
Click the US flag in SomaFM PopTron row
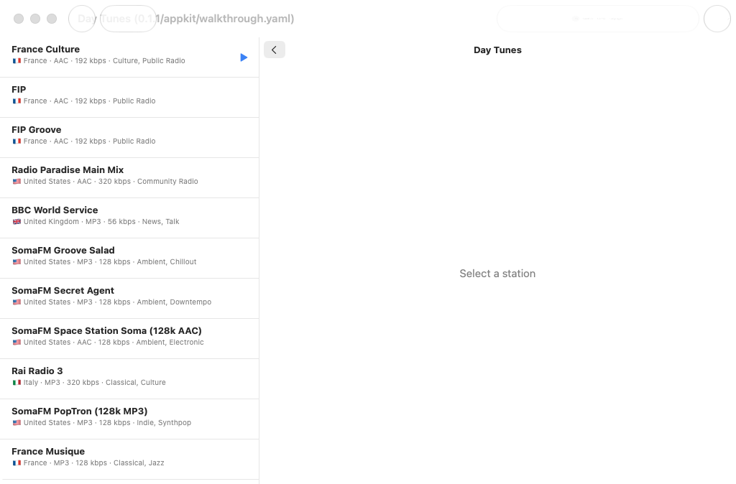(x=17, y=423)
